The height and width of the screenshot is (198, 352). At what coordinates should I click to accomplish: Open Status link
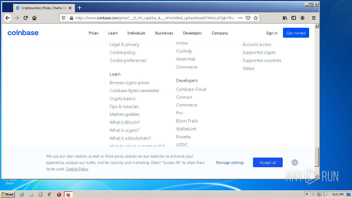(x=248, y=68)
